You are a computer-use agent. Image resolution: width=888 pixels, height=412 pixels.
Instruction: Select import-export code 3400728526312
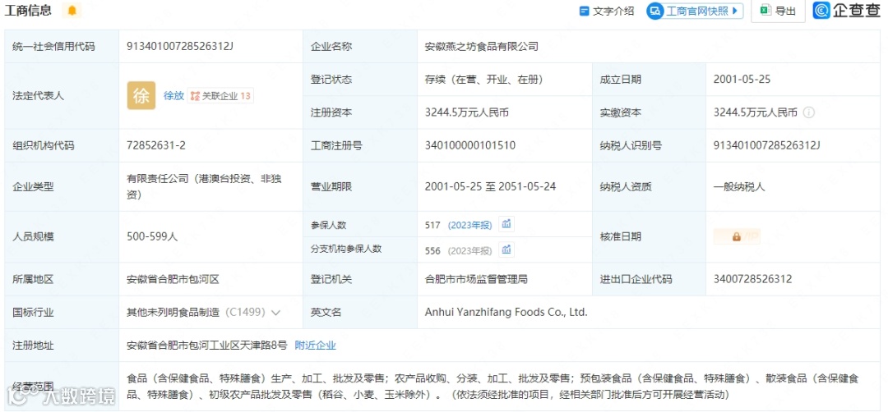coord(752,279)
